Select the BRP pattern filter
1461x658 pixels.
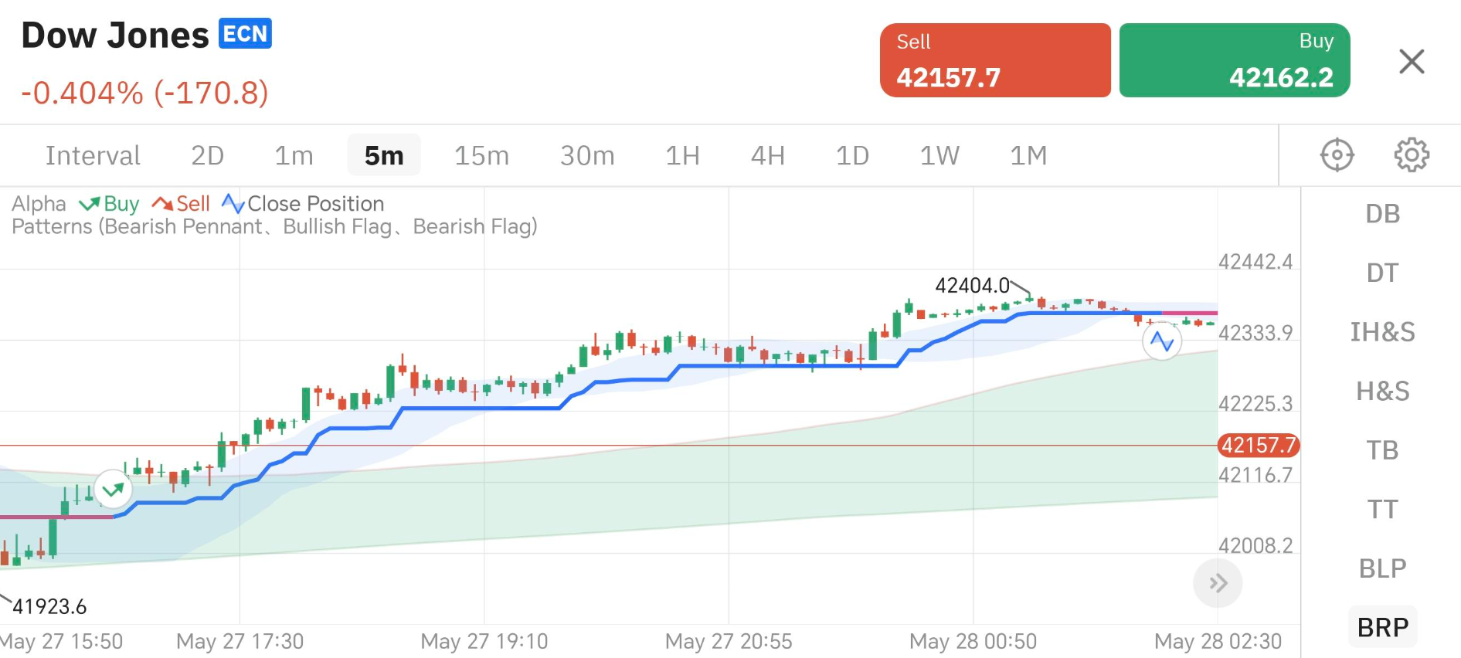point(1382,627)
